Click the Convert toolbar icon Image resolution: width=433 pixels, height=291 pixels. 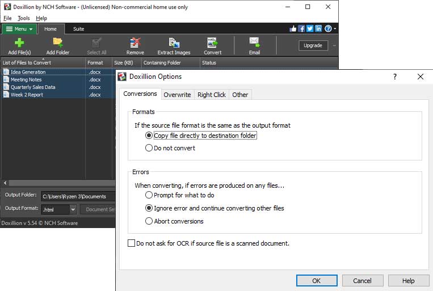click(212, 43)
